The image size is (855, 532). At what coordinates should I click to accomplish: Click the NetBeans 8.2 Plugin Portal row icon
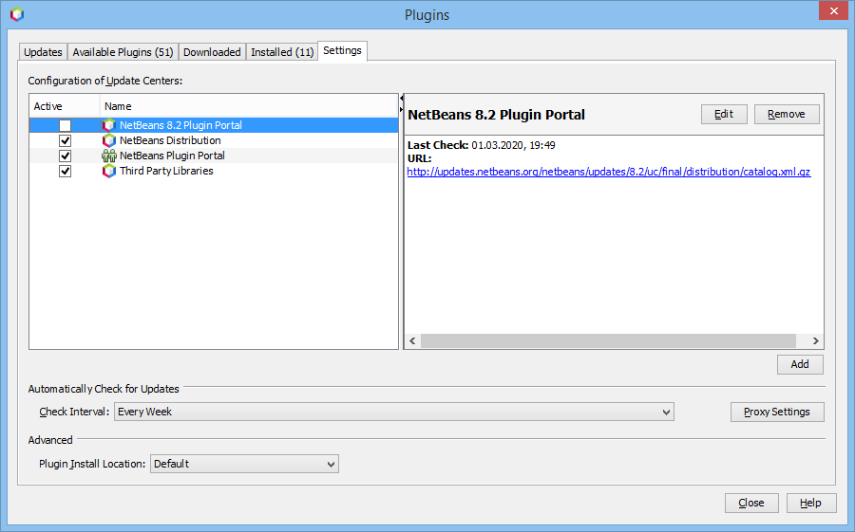click(109, 125)
